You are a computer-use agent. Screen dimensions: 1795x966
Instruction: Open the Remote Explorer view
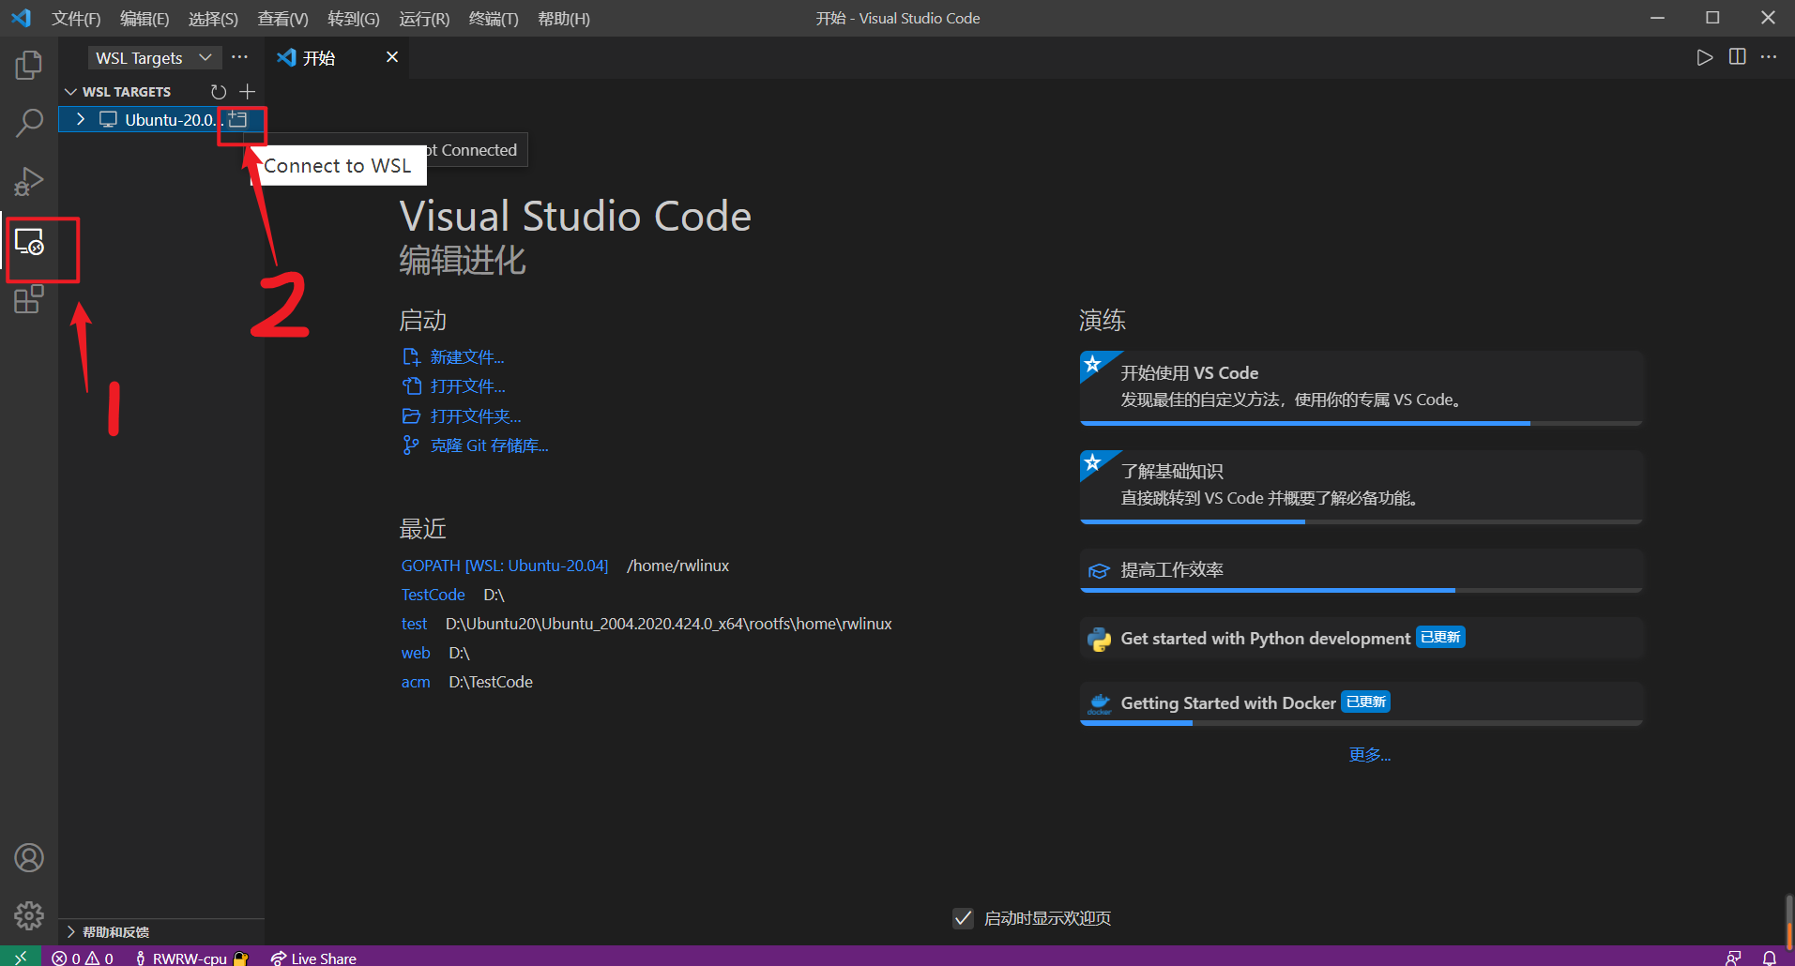pyautogui.click(x=29, y=243)
